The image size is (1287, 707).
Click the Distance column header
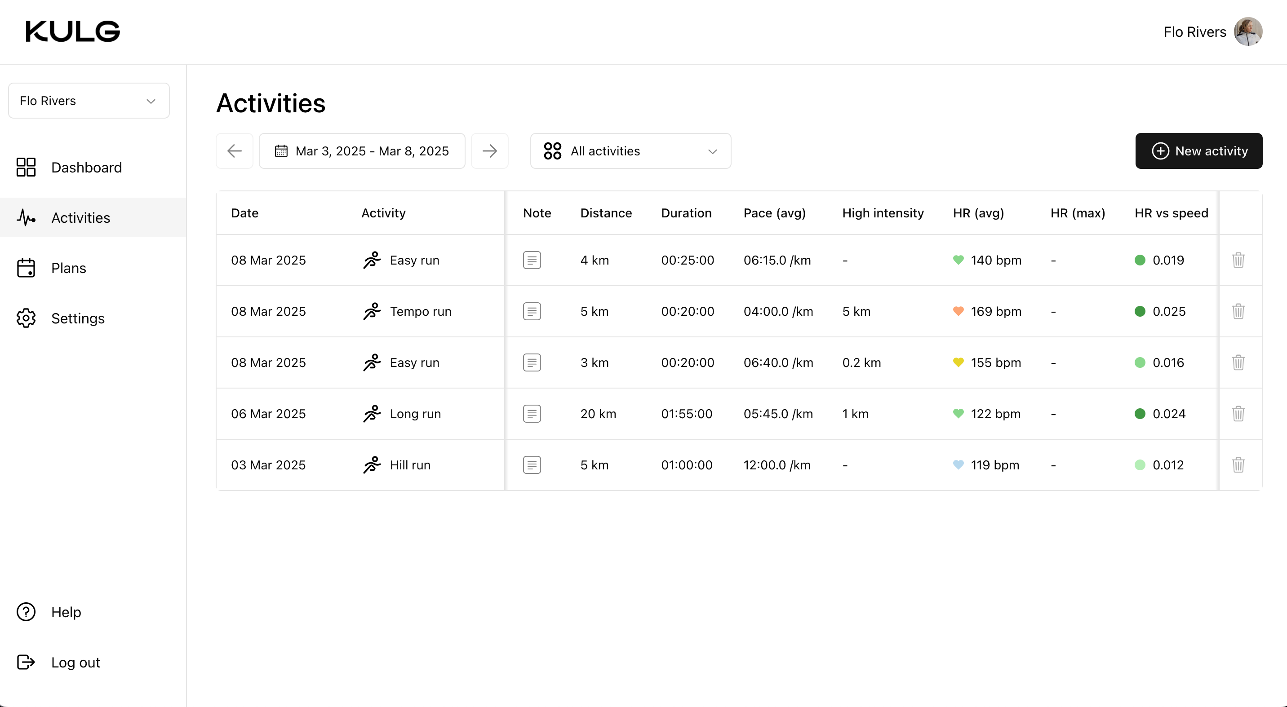(x=606, y=213)
